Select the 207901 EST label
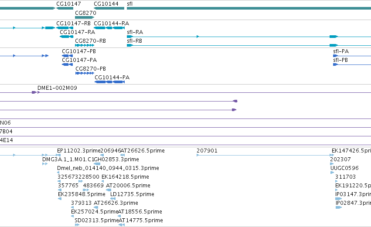 (207, 151)
